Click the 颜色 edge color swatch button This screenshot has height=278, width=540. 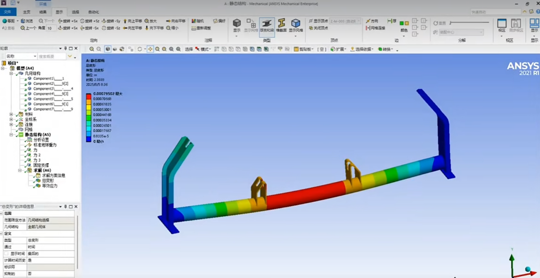[404, 25]
